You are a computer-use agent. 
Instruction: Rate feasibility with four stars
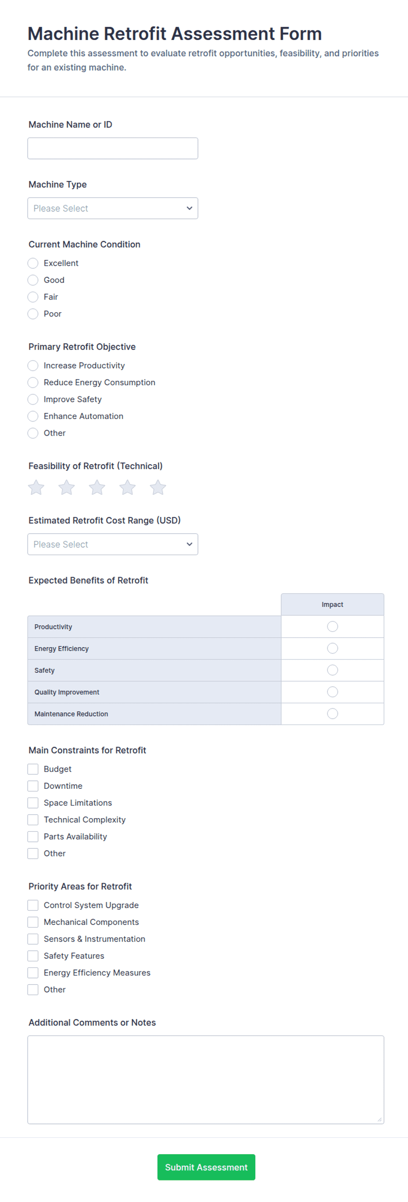tap(127, 487)
